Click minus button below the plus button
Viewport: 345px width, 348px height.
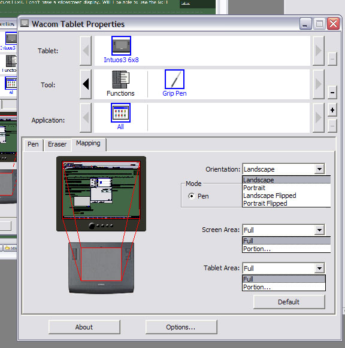tap(332, 126)
